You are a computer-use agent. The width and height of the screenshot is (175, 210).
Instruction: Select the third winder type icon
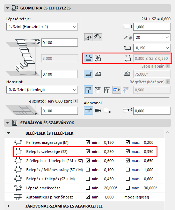[x=107, y=90]
